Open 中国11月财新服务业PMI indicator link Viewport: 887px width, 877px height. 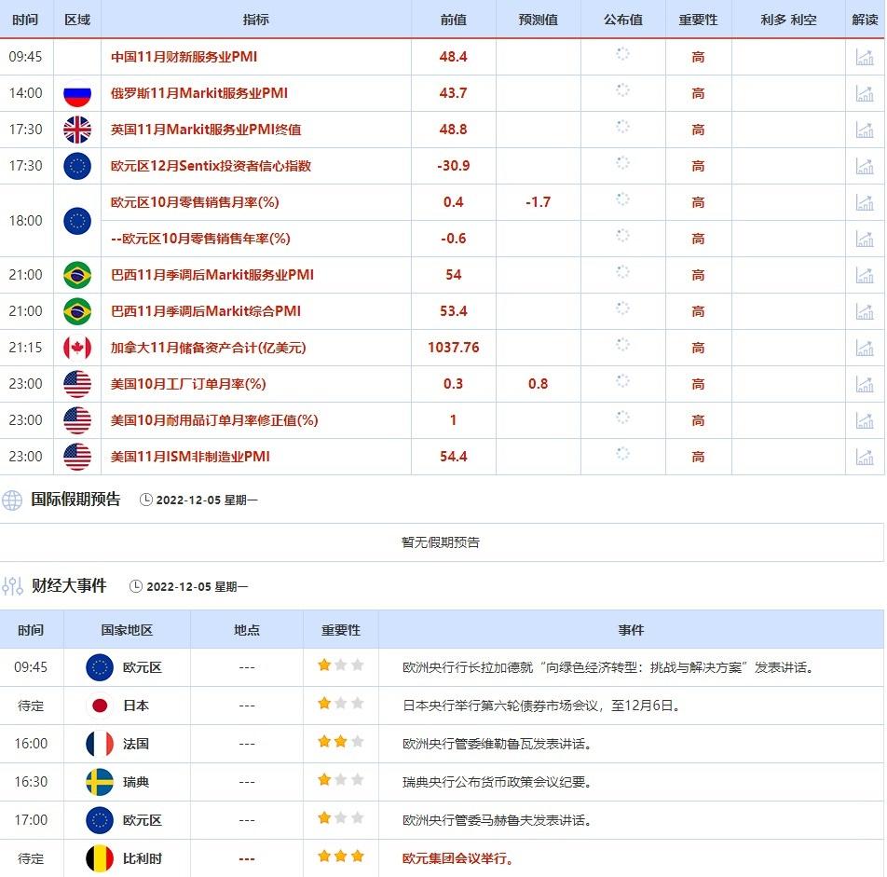[184, 57]
